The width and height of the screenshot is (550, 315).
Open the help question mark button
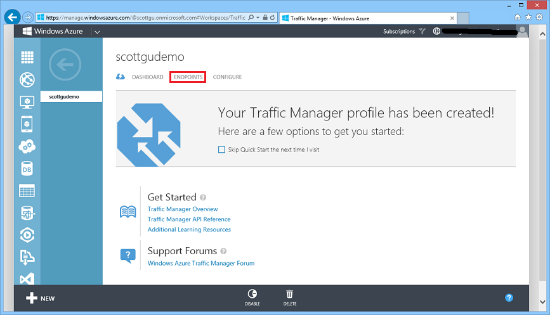click(509, 298)
